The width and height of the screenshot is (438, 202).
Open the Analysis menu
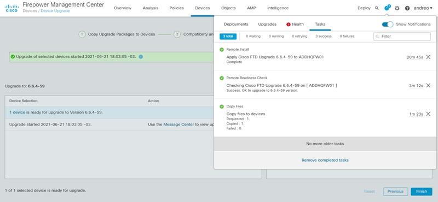pyautogui.click(x=150, y=8)
